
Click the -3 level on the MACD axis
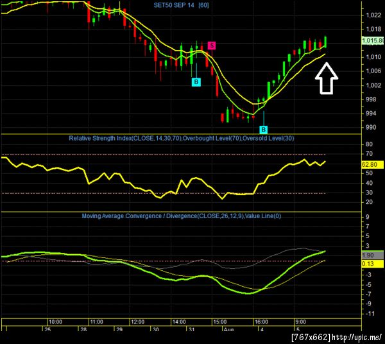pos(368,275)
